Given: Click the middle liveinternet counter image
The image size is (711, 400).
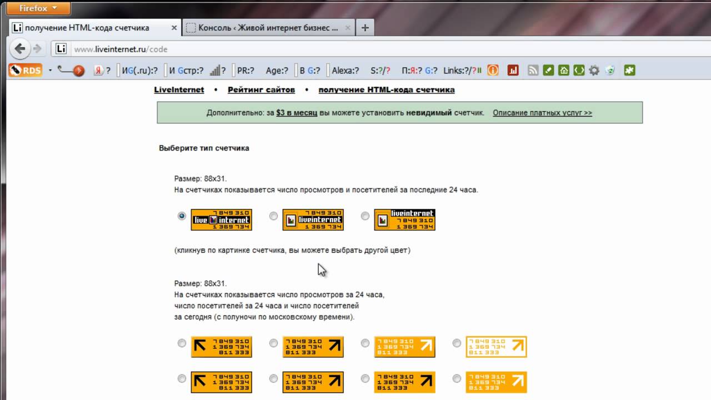Looking at the screenshot, I should 313,220.
